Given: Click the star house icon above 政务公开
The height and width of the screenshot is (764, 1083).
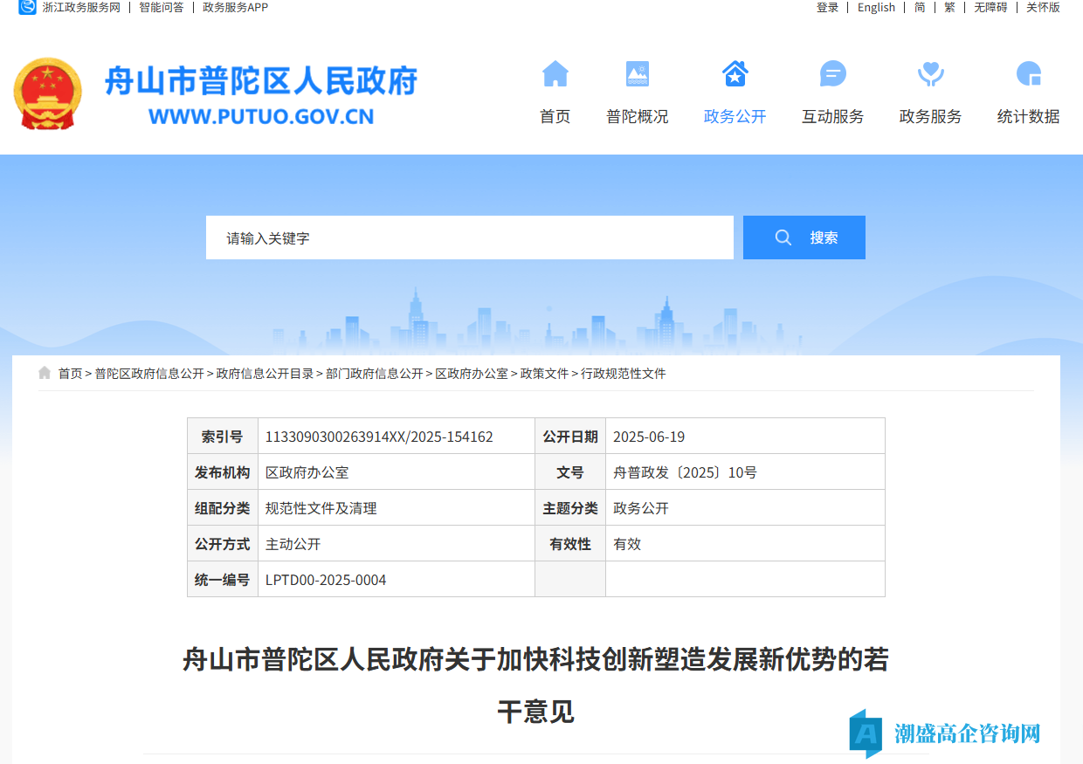Looking at the screenshot, I should pos(735,74).
